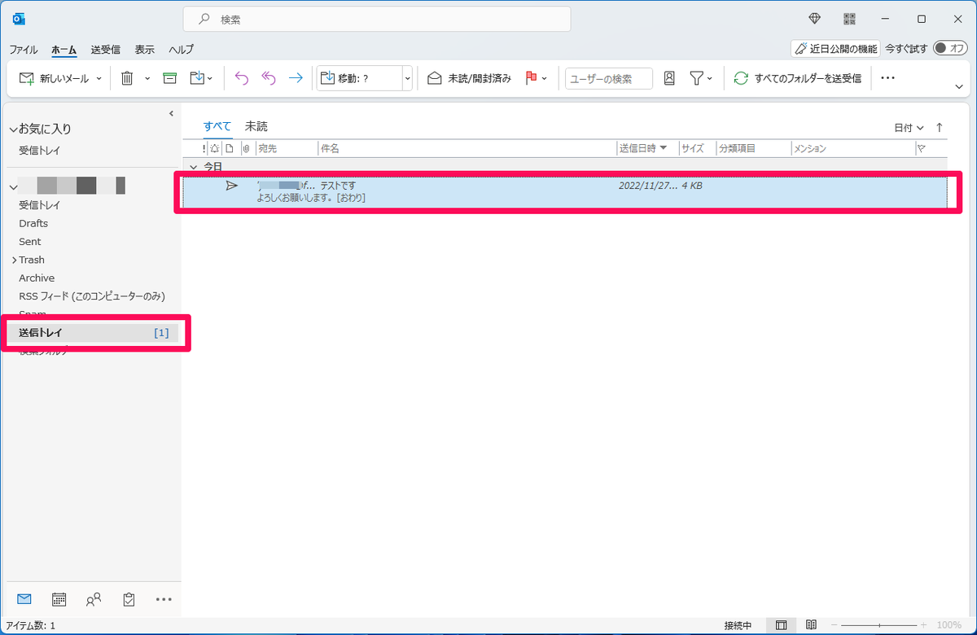Switch to Mail view icon

[x=24, y=599]
